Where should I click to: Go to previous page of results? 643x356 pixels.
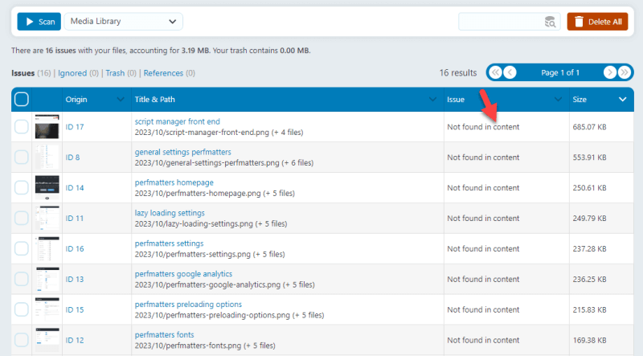510,72
